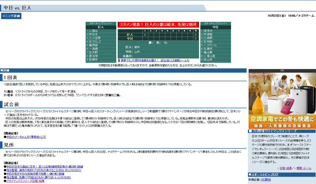Click the 本塁打 label under the scoreboard
316x184 pixels.
pos(128,56)
